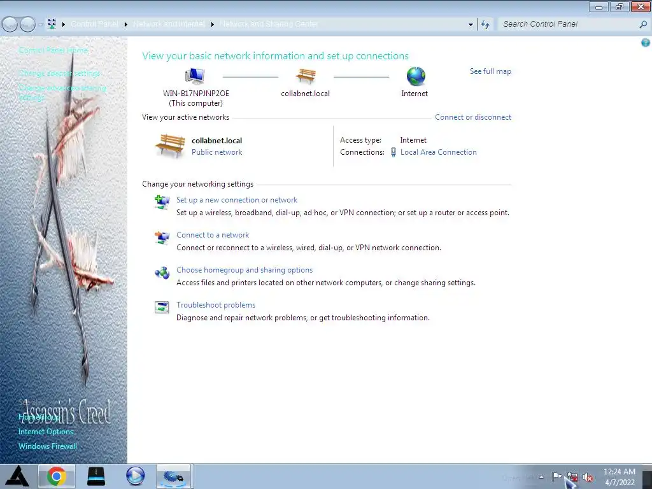Image resolution: width=652 pixels, height=489 pixels.
Task: Open Windows Firewall from sidebar
Action: click(48, 446)
